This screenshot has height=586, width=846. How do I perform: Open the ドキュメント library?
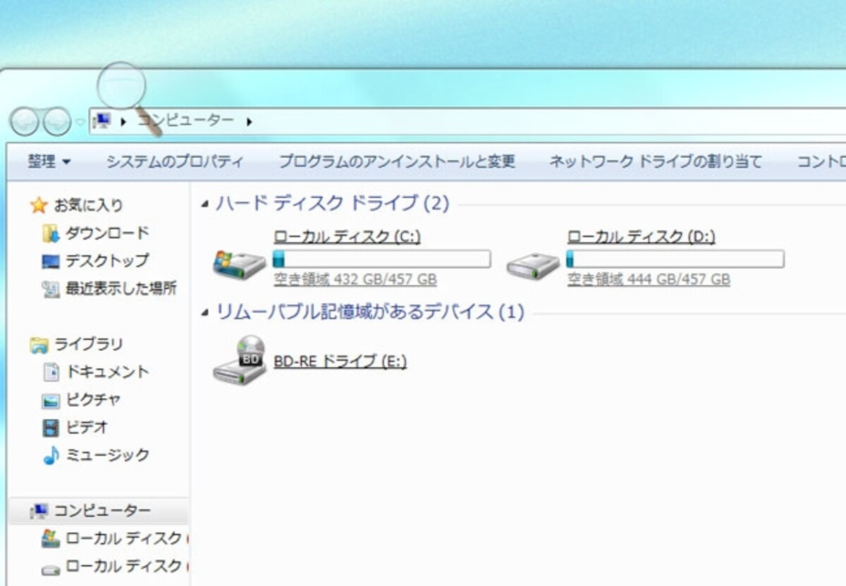[x=107, y=372]
